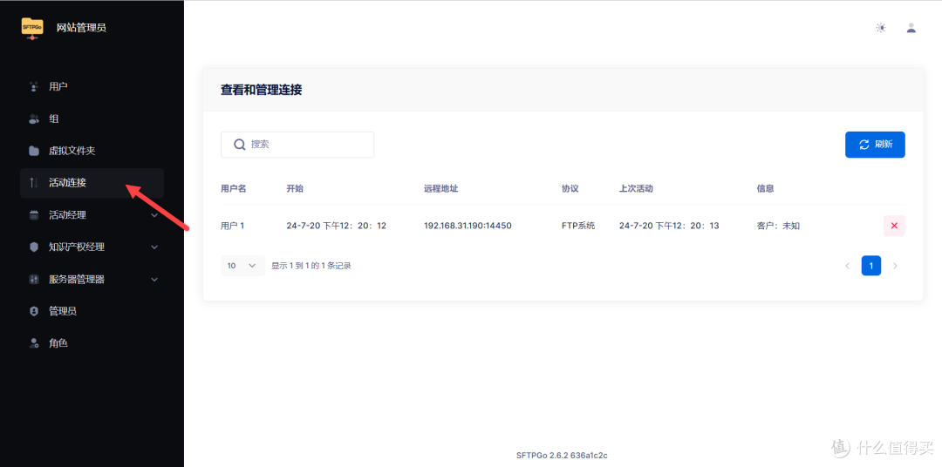Open the user profile icon menu
Screen dimensions: 942x467
point(911,28)
